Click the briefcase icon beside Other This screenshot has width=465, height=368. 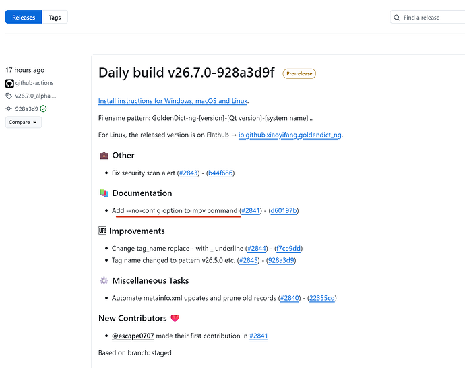tap(104, 156)
